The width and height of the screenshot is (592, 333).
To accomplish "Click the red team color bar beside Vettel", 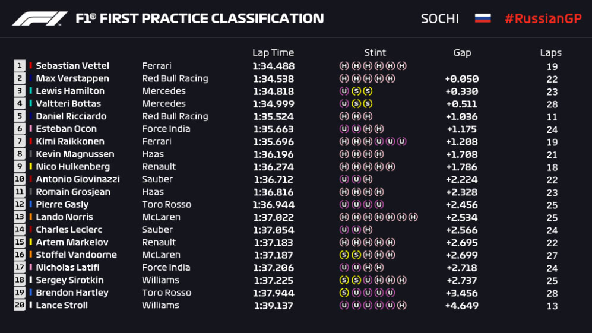I will pos(31,66).
